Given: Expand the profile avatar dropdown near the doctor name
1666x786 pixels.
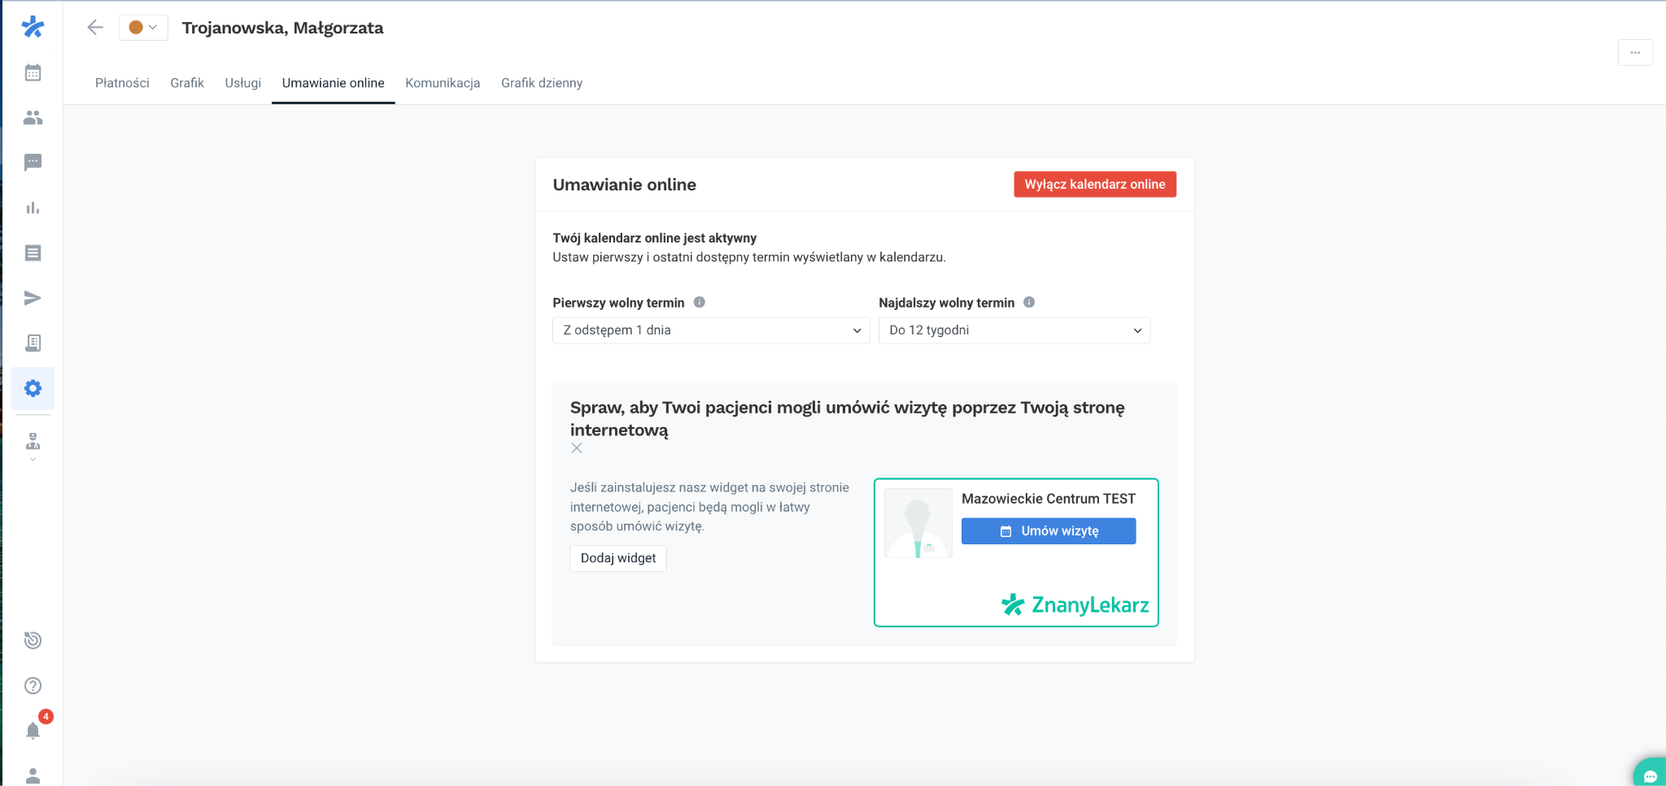Looking at the screenshot, I should pyautogui.click(x=143, y=27).
